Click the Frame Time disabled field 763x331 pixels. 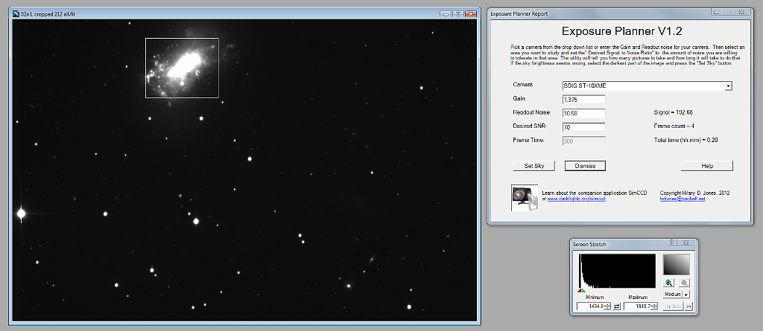point(583,141)
